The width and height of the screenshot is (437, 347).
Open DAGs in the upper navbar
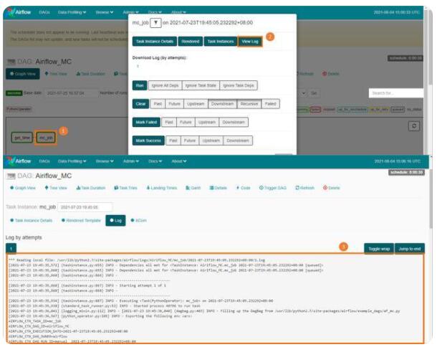44,12
